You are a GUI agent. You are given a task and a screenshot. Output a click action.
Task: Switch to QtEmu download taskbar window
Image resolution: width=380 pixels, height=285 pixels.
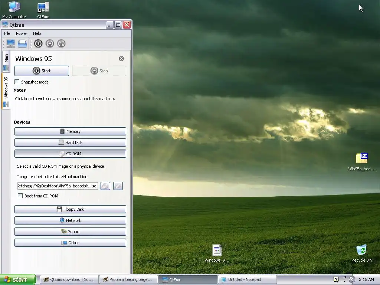coord(69,279)
